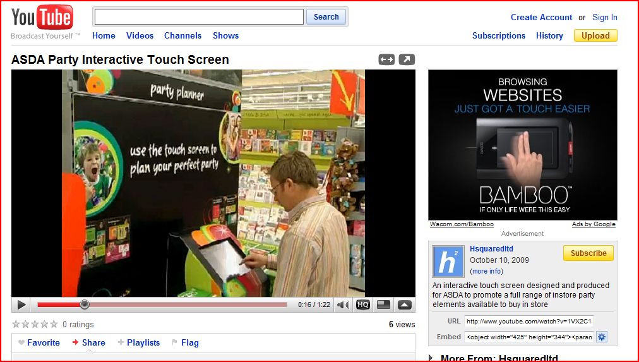
Task: Subscribe to Hsquaredltd channel
Action: 588,253
